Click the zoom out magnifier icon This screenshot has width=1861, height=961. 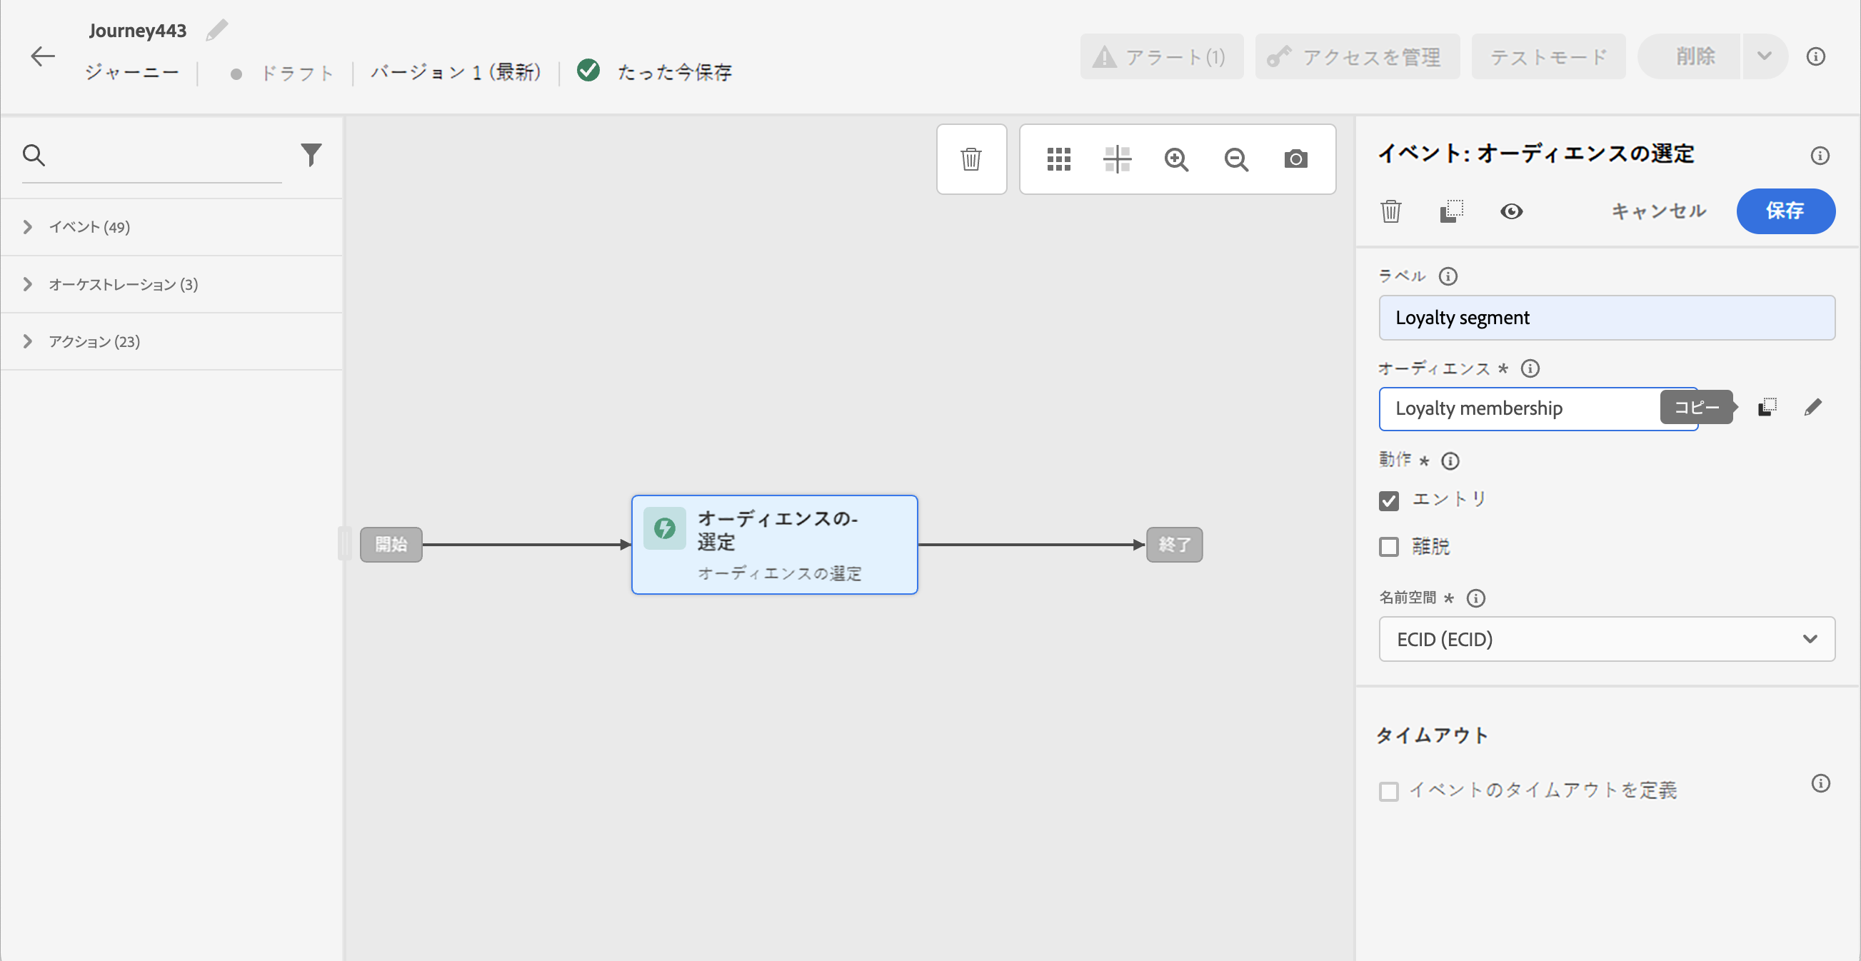tap(1235, 159)
